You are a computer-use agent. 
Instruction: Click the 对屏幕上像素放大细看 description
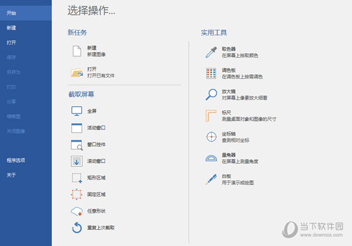click(x=244, y=98)
